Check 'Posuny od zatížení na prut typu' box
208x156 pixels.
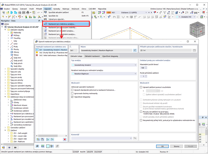coord(141,112)
